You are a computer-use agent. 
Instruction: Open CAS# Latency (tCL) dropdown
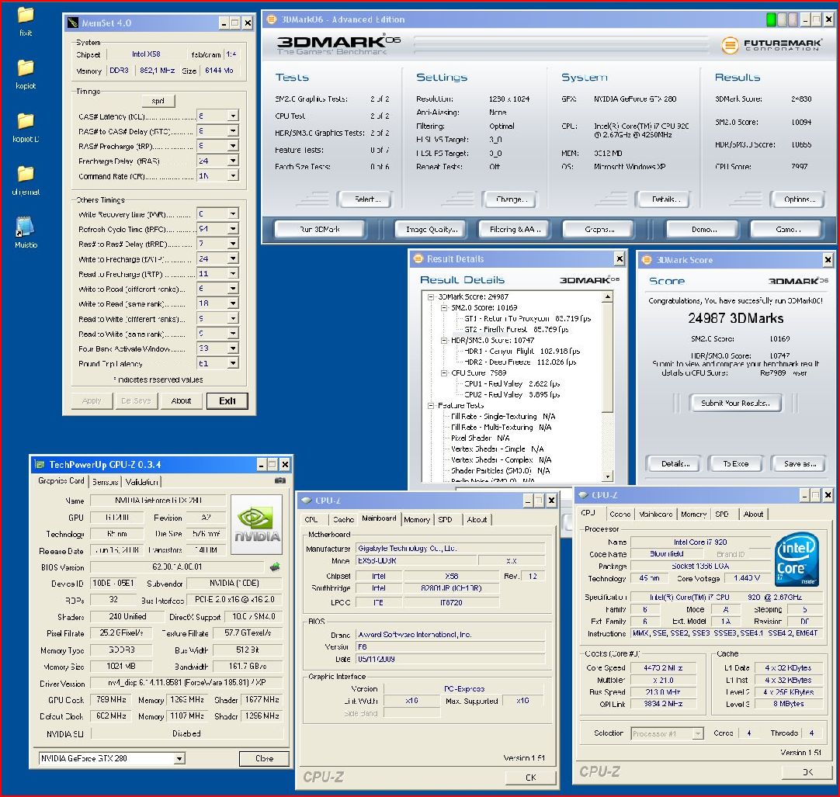point(232,116)
